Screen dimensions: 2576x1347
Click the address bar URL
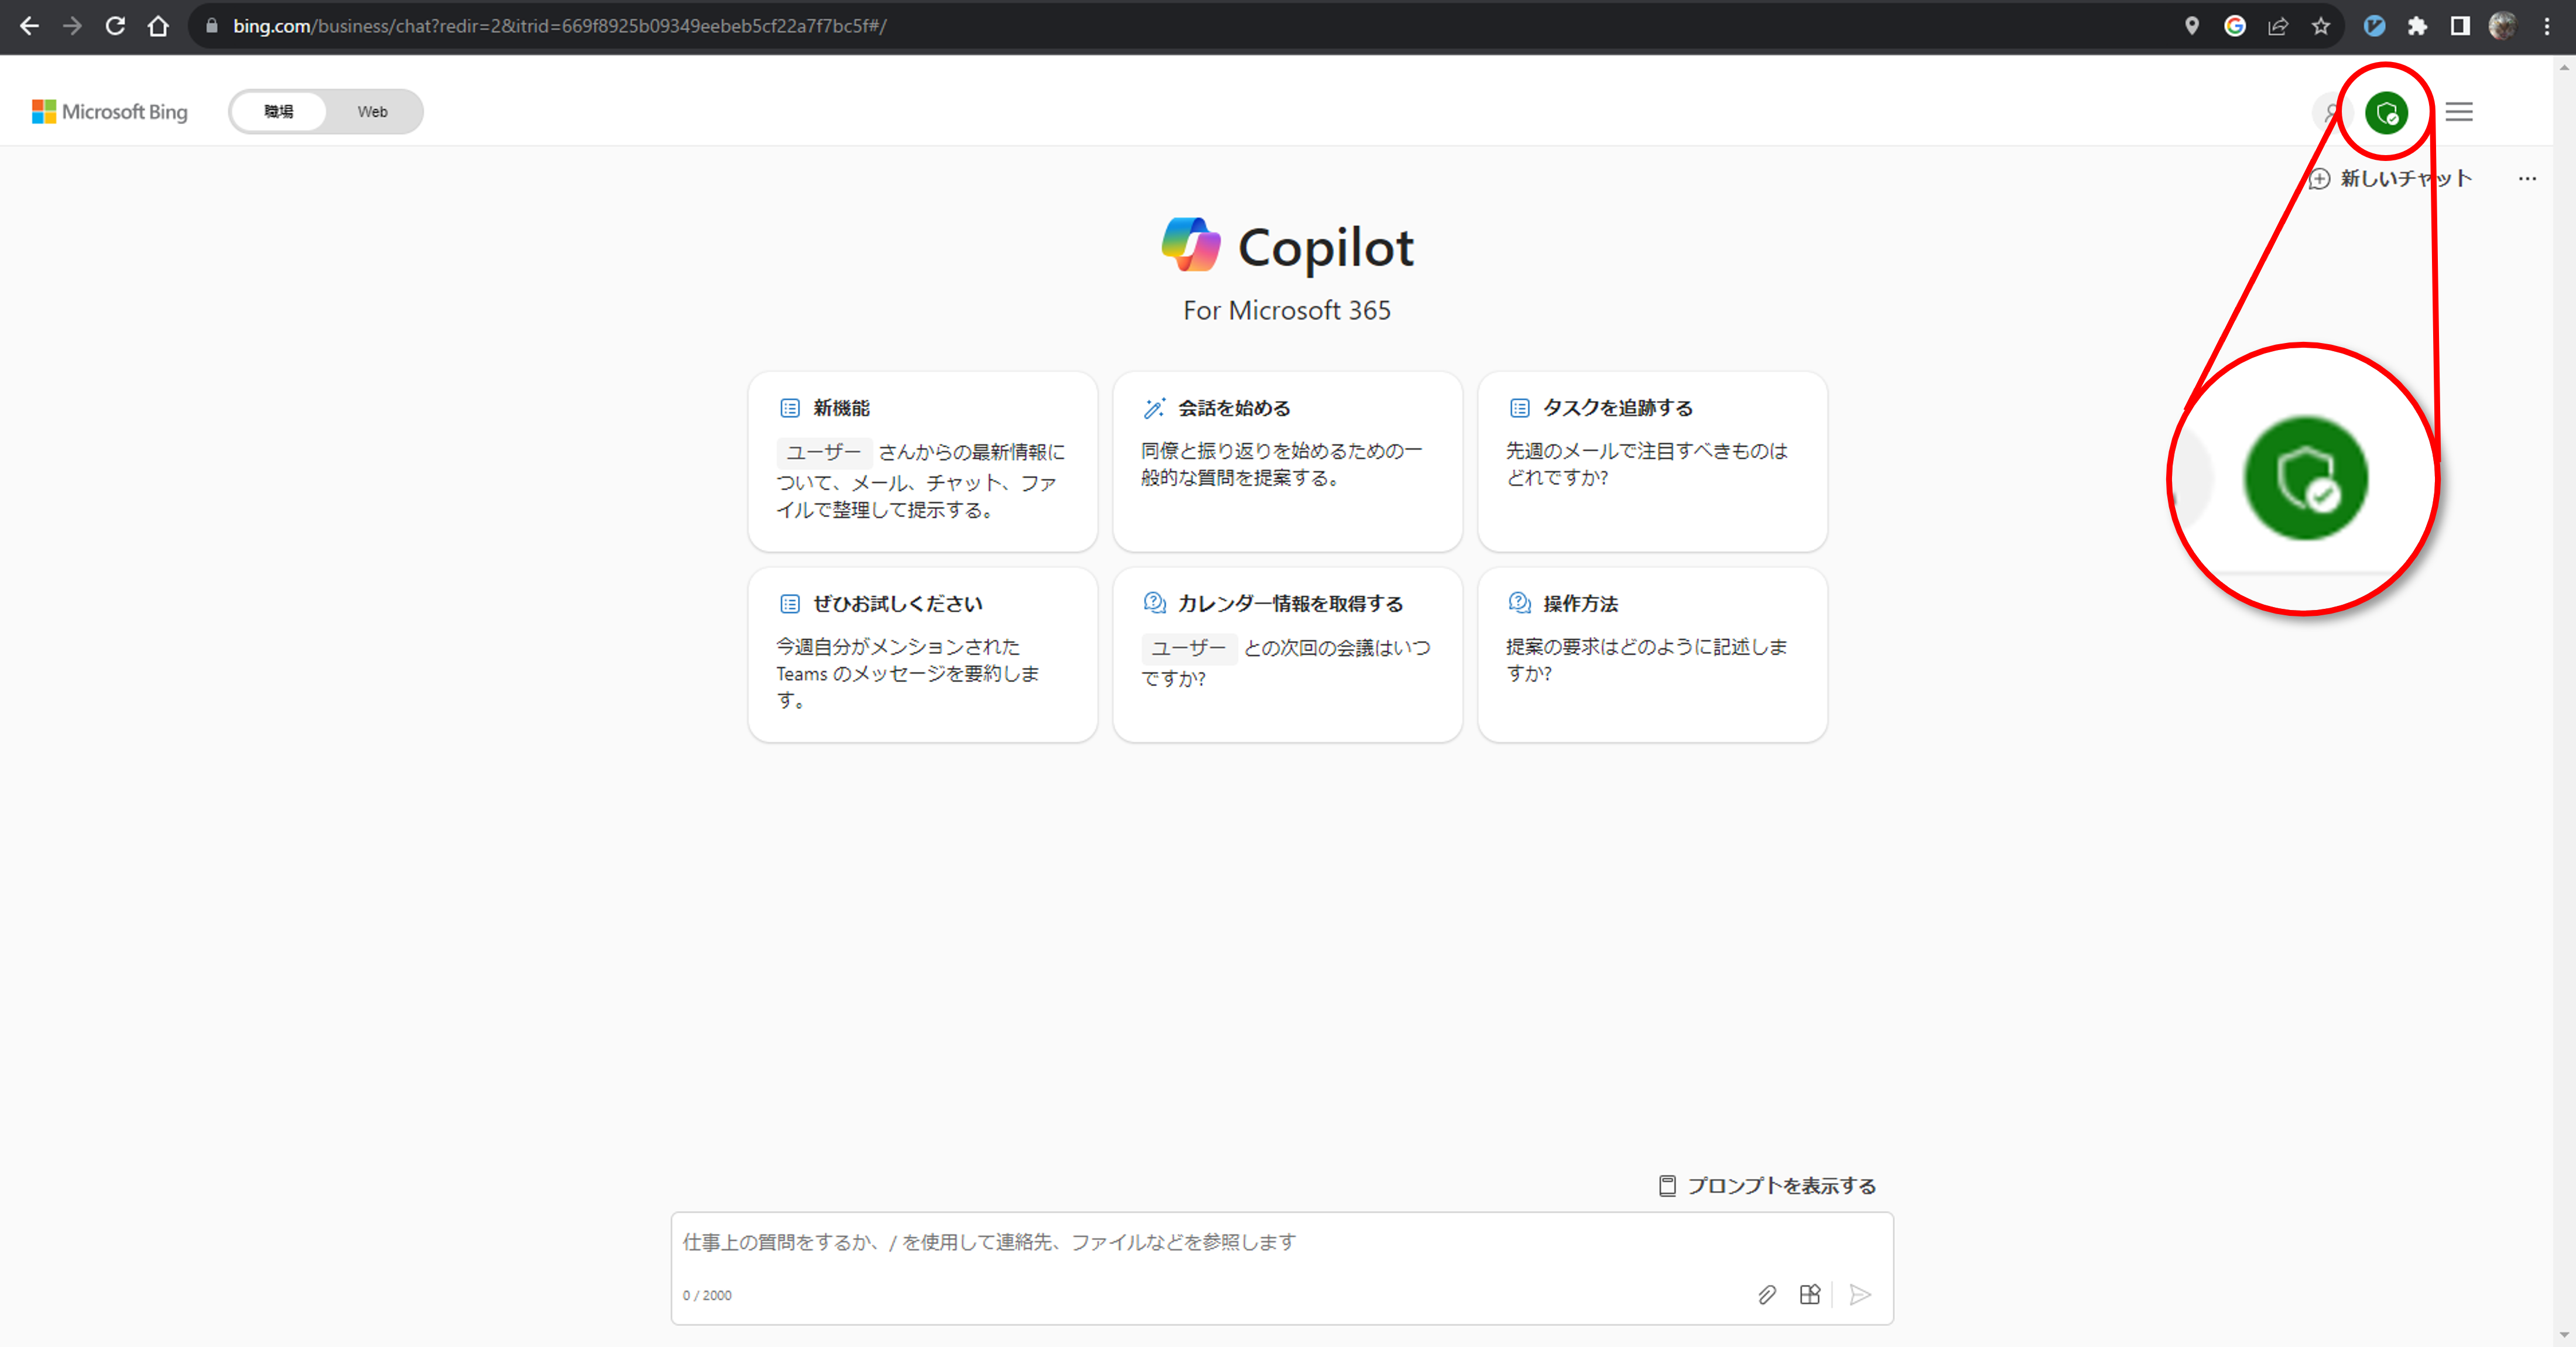click(560, 26)
